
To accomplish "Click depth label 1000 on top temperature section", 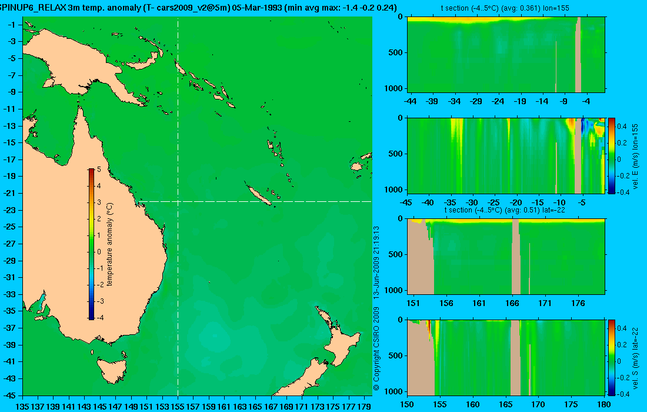I will click(x=394, y=88).
